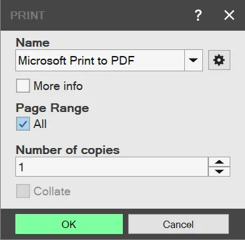This screenshot has height=240, width=245.
Task: Expand the printer name dropdown arrow
Action: coord(194,60)
